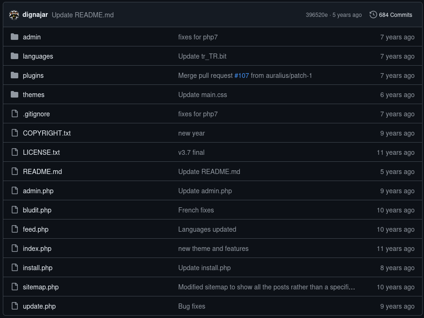Open the update.php file
This screenshot has width=424, height=318.
[x=39, y=306]
